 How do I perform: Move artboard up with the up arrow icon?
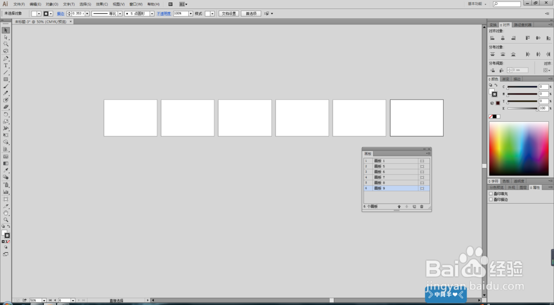click(399, 206)
